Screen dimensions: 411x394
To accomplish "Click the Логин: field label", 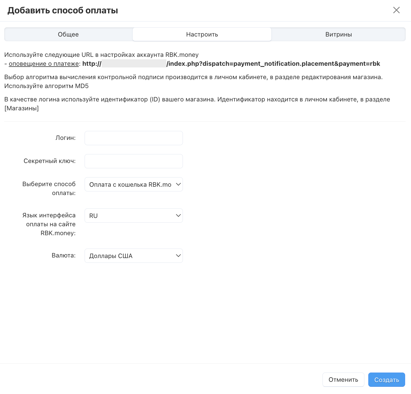I will coord(66,138).
